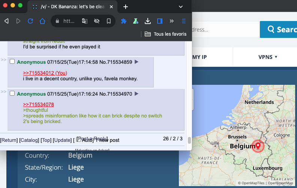Viewport: 297px width, 188px height.
Task: Click the Luxembourg label on the map
Action: tap(267, 168)
